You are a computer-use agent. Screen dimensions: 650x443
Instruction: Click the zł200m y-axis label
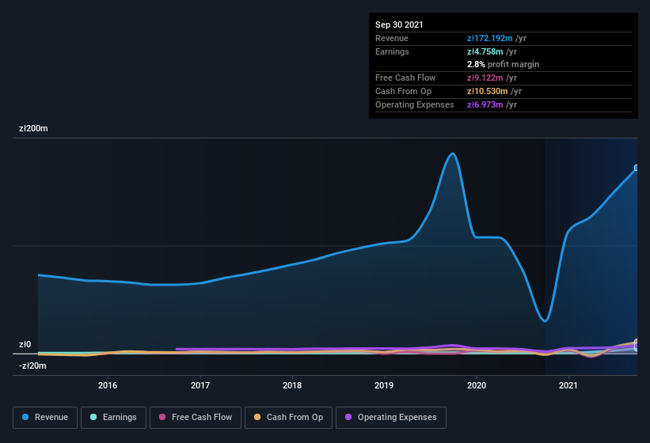[x=33, y=128]
